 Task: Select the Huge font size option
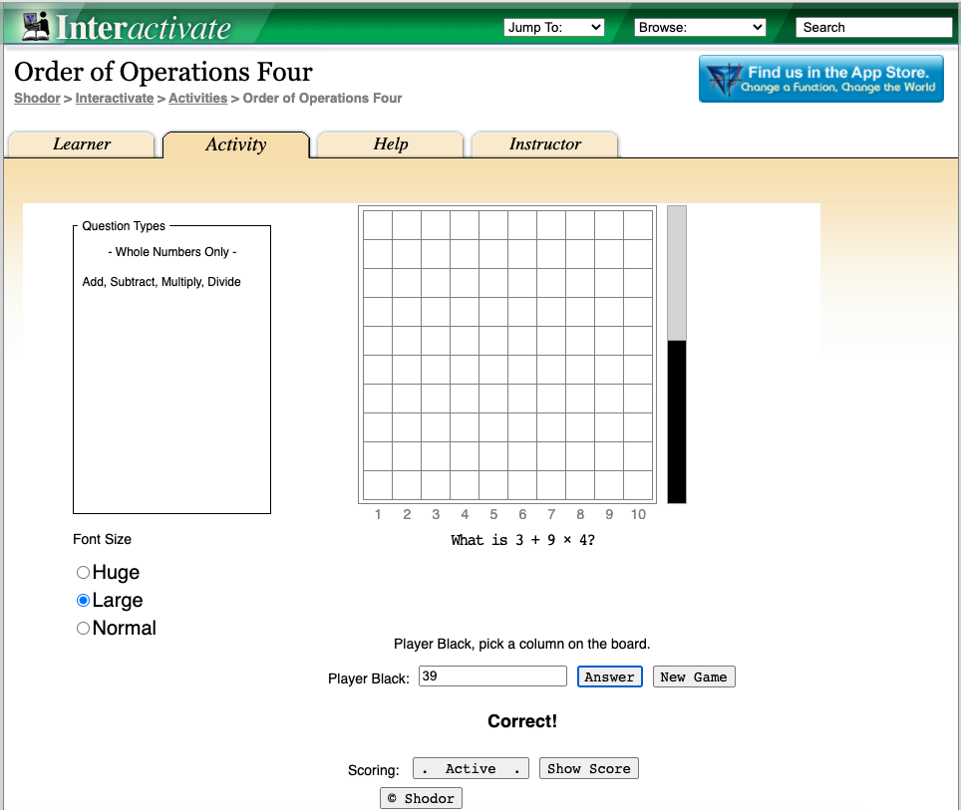pyautogui.click(x=84, y=573)
